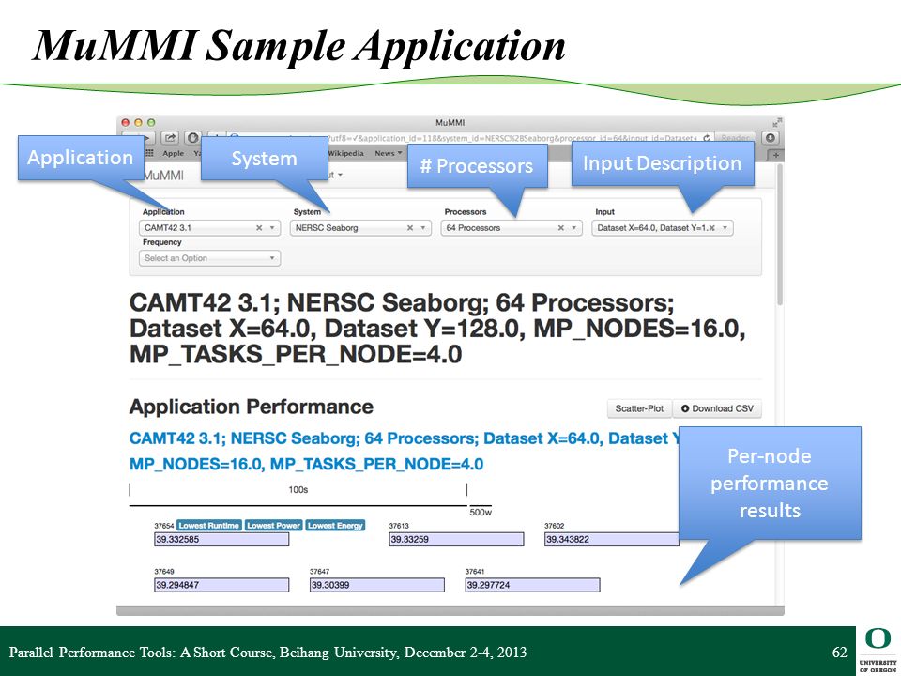Click the Scatter-Plot button
Screen dimensions: 901x676
coord(639,408)
